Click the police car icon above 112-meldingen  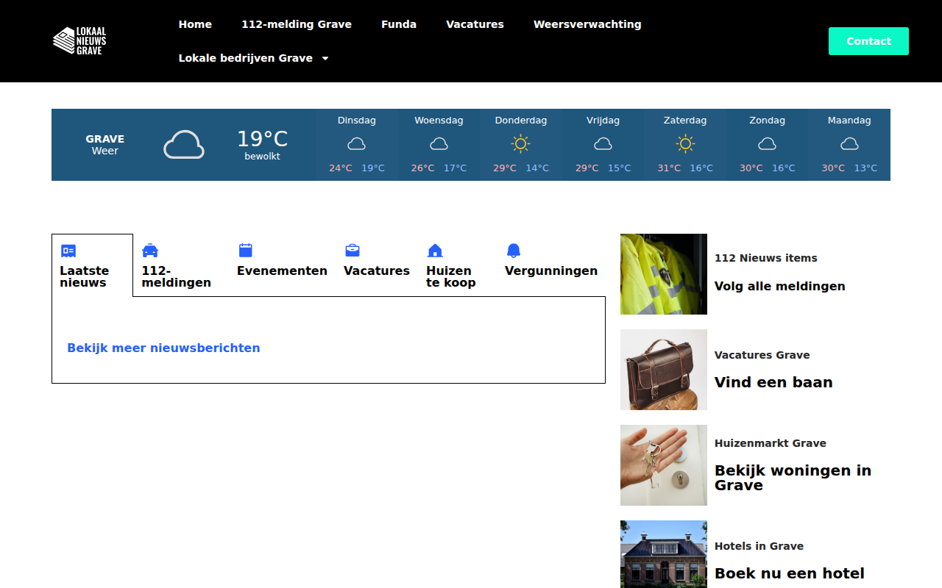tap(150, 251)
